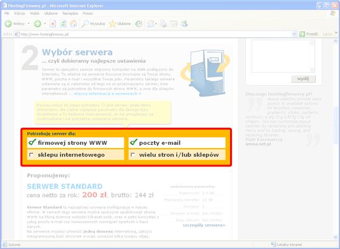This screenshot has height=249, width=340.
Task: Click the arena.net.pl text
Action: point(258,144)
